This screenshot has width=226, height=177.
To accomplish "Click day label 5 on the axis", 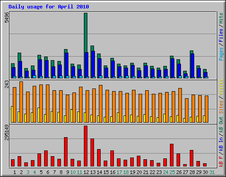I will 41,172.
